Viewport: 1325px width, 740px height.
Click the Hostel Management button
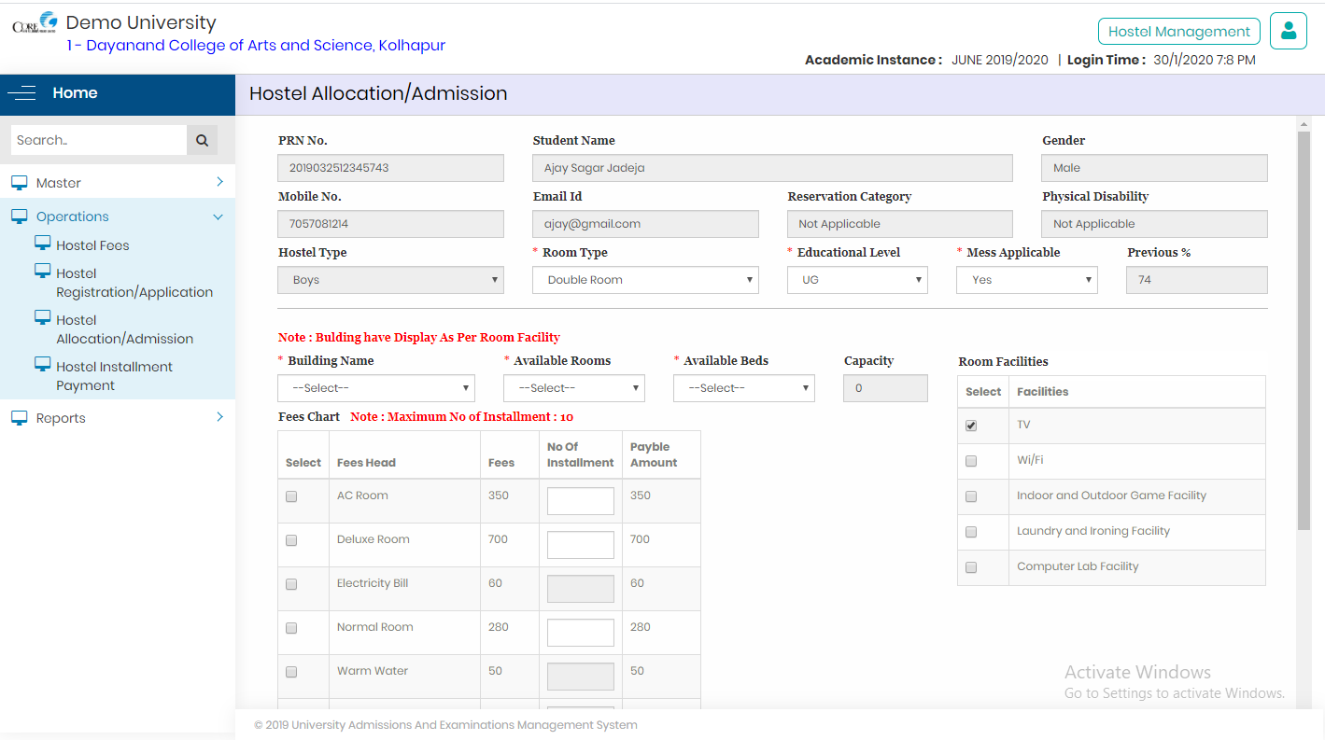[1178, 31]
